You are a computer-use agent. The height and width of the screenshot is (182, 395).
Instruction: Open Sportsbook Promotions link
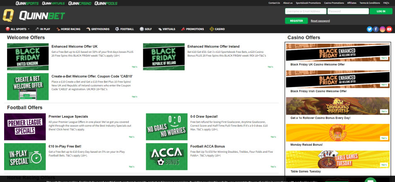[308, 3]
